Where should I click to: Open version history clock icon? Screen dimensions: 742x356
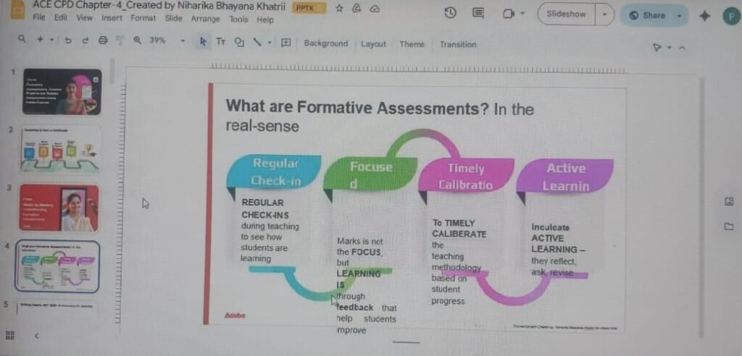point(450,13)
